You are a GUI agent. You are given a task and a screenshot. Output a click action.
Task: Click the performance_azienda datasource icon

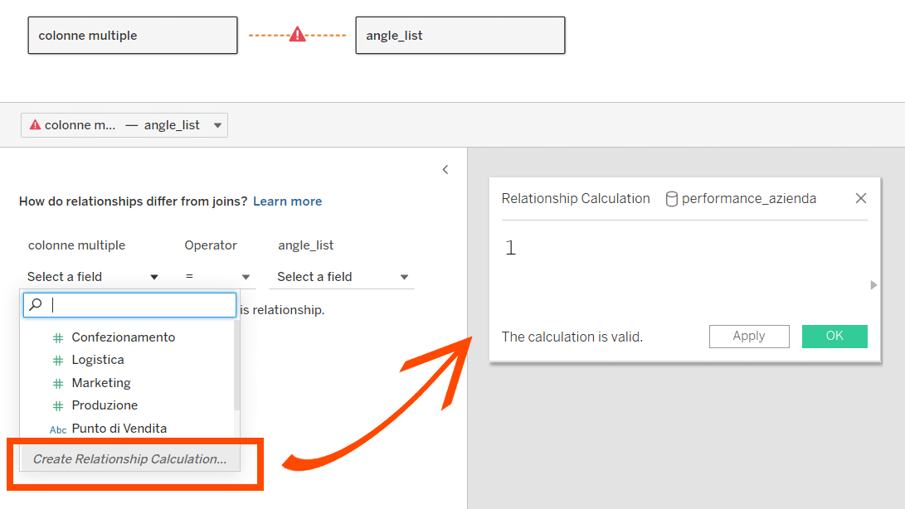671,199
